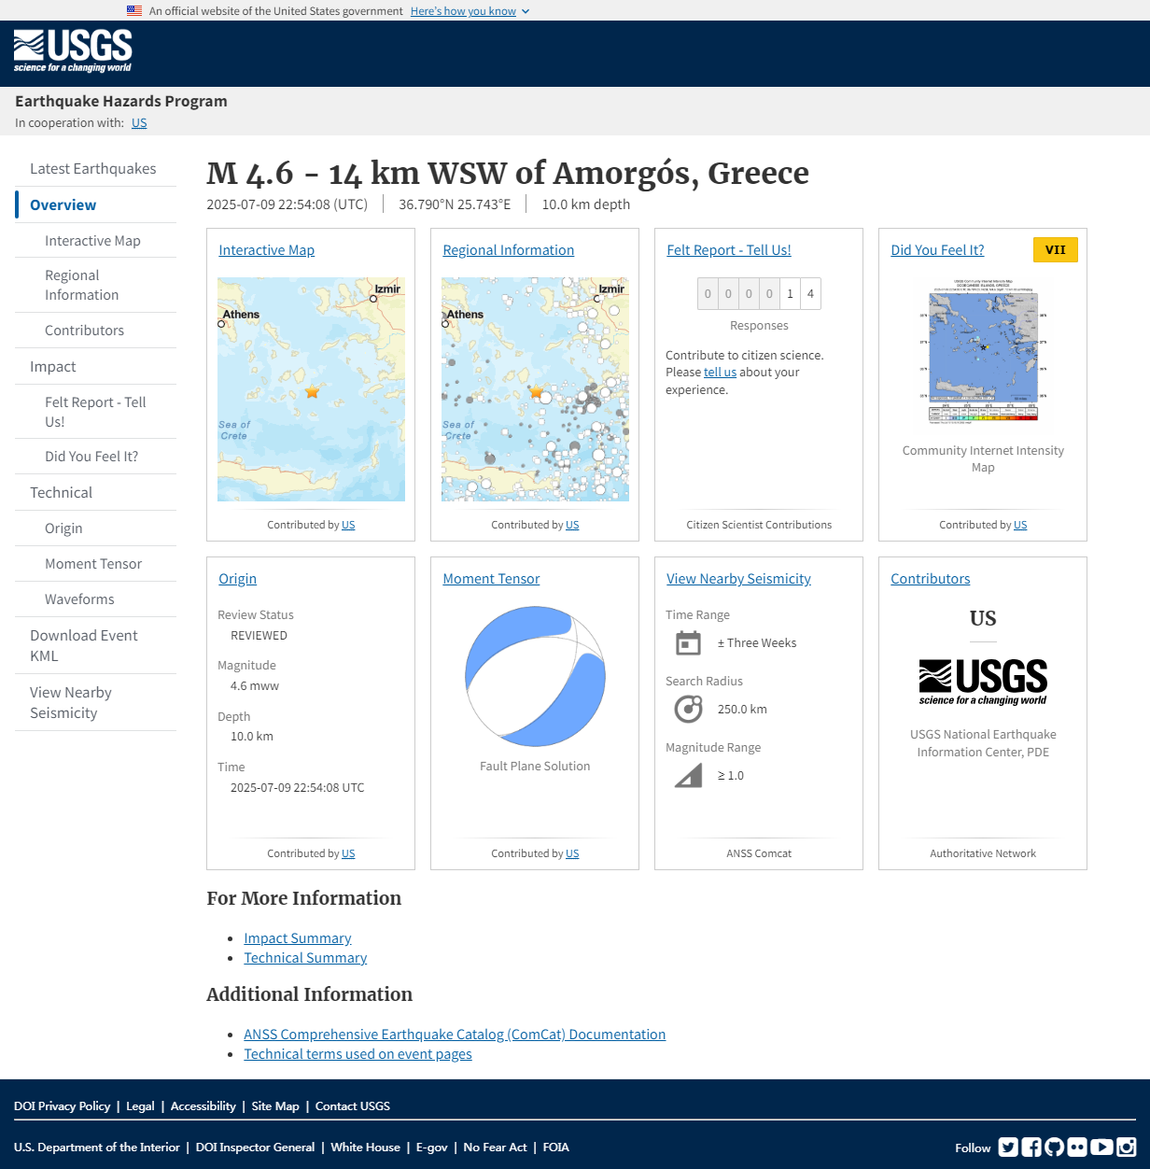Viewport: 1150px width, 1169px height.
Task: Open the Instagram follow icon in footer
Action: (1127, 1148)
